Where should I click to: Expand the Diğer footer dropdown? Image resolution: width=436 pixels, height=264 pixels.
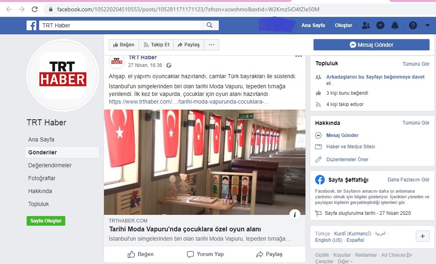(345, 262)
